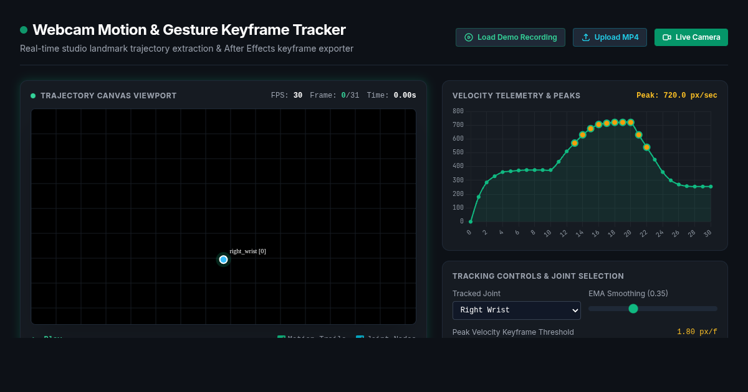The image size is (748, 392).
Task: Click the 'EMA Smoothing (0.35)' label
Action: (628, 294)
